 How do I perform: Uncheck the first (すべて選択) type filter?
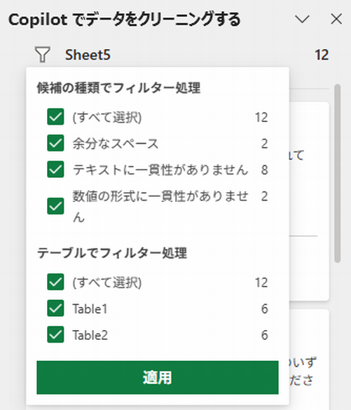click(55, 116)
